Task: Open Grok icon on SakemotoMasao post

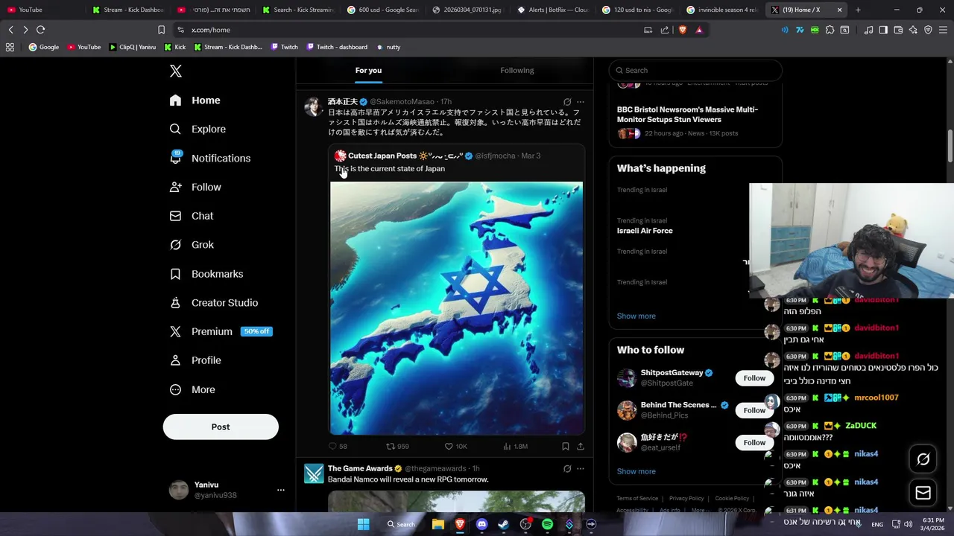Action: [x=567, y=102]
